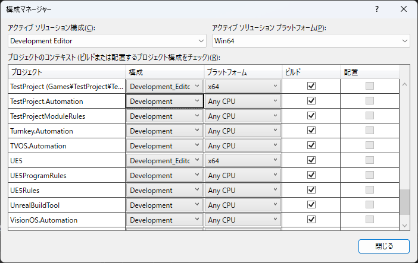Click the ビルド column header
This screenshot has height=263, width=418.
[x=311, y=72]
